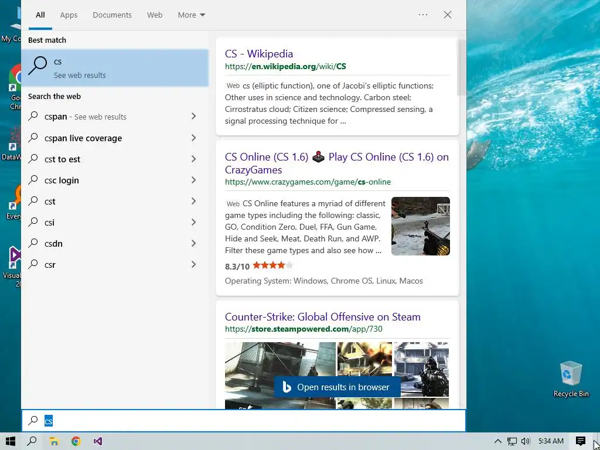Choose the 'csc login' suggestion
600x450 pixels.
click(62, 180)
